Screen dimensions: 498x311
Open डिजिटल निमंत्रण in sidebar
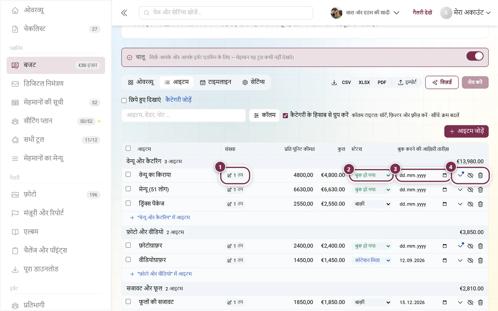pyautogui.click(x=56, y=84)
